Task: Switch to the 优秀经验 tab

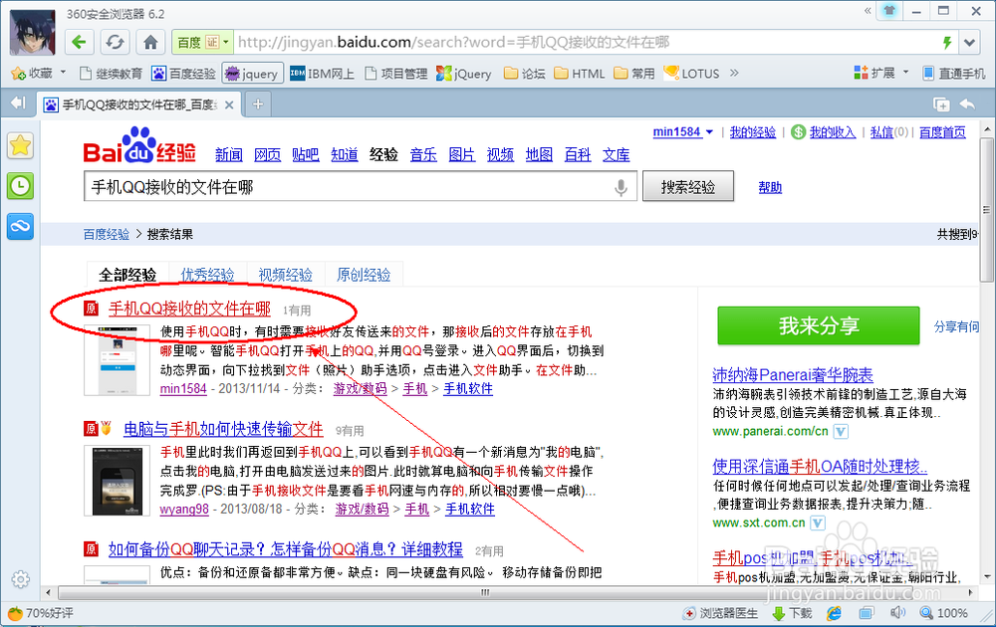Action: pyautogui.click(x=207, y=275)
